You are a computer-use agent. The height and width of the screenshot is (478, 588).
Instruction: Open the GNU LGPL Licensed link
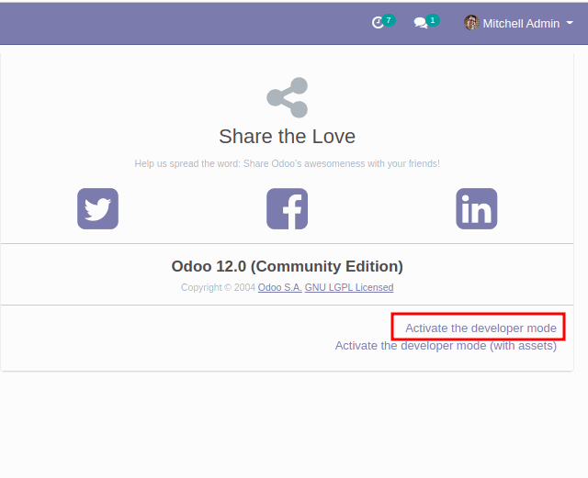[x=349, y=287]
